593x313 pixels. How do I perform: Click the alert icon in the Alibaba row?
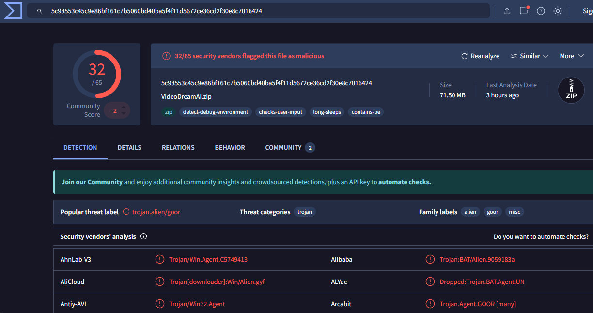[430, 259]
